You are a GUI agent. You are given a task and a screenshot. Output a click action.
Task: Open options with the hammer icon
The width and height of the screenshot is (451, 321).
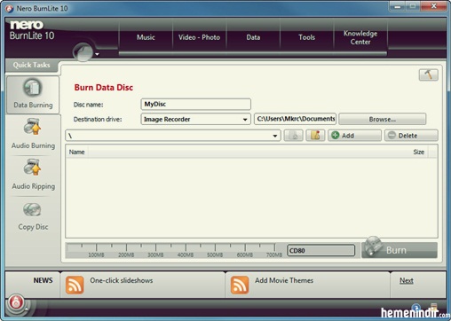(x=428, y=74)
